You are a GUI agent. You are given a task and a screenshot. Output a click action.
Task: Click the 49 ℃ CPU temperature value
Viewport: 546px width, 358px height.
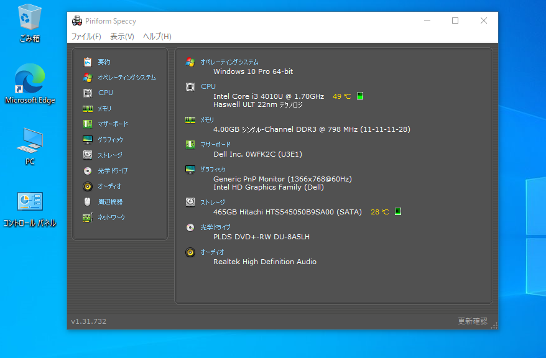[x=341, y=96]
